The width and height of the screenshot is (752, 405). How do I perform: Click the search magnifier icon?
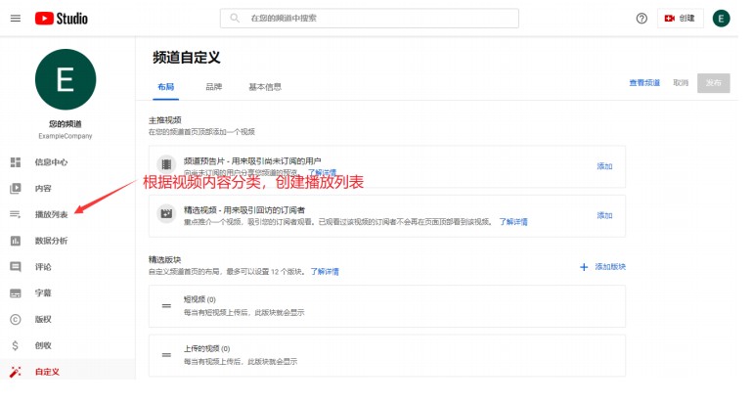pyautogui.click(x=235, y=19)
